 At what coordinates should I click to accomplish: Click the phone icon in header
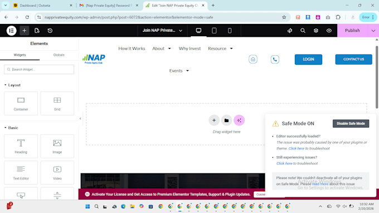click(x=275, y=59)
